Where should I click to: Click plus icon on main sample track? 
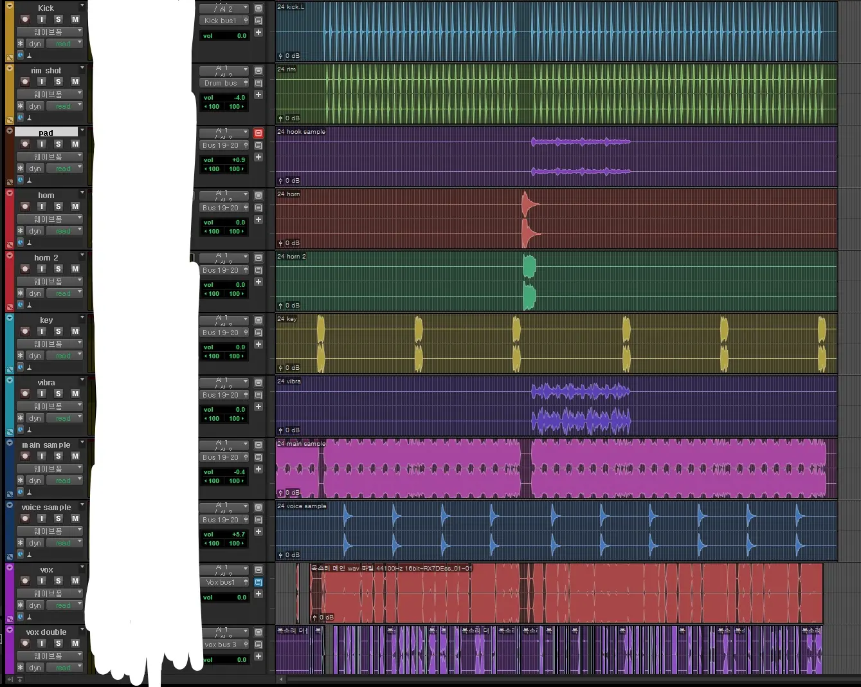tap(258, 469)
